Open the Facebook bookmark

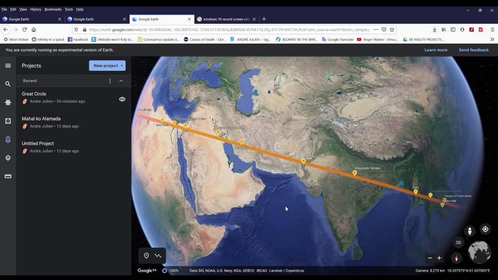pyautogui.click(x=78, y=39)
